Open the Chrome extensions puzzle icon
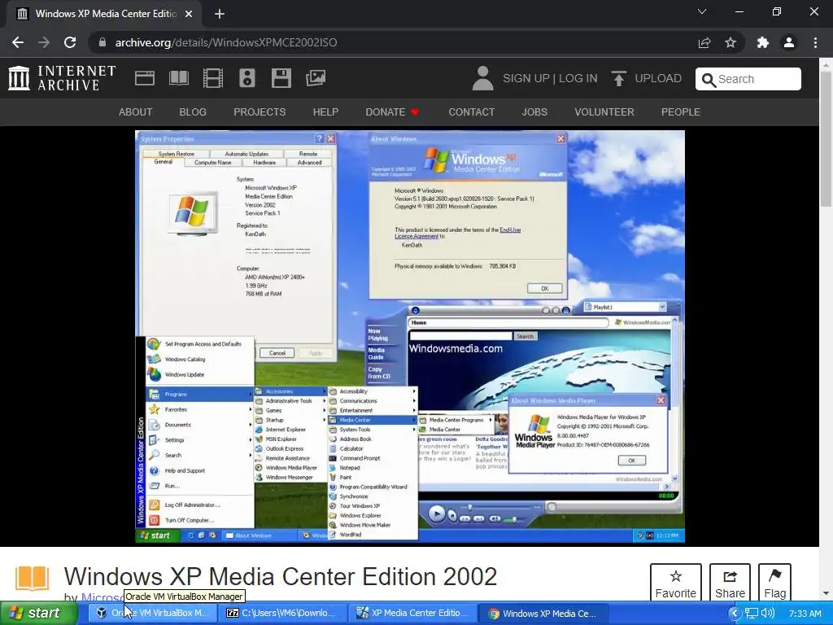Screen dimensions: 833x625 [x=763, y=42]
